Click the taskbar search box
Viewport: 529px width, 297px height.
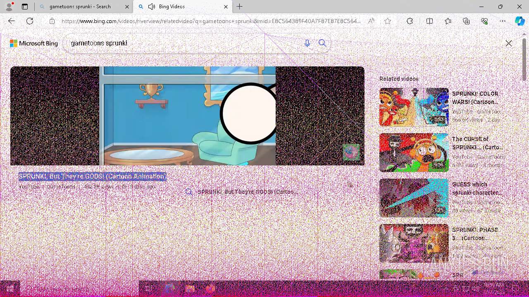79,289
